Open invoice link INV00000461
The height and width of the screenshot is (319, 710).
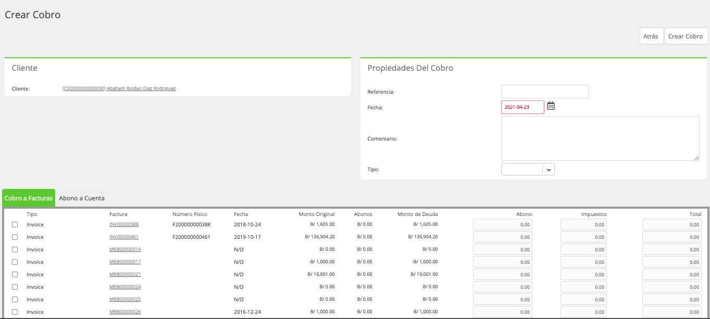[124, 237]
